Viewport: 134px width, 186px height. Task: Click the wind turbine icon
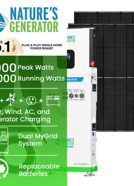coord(11,99)
